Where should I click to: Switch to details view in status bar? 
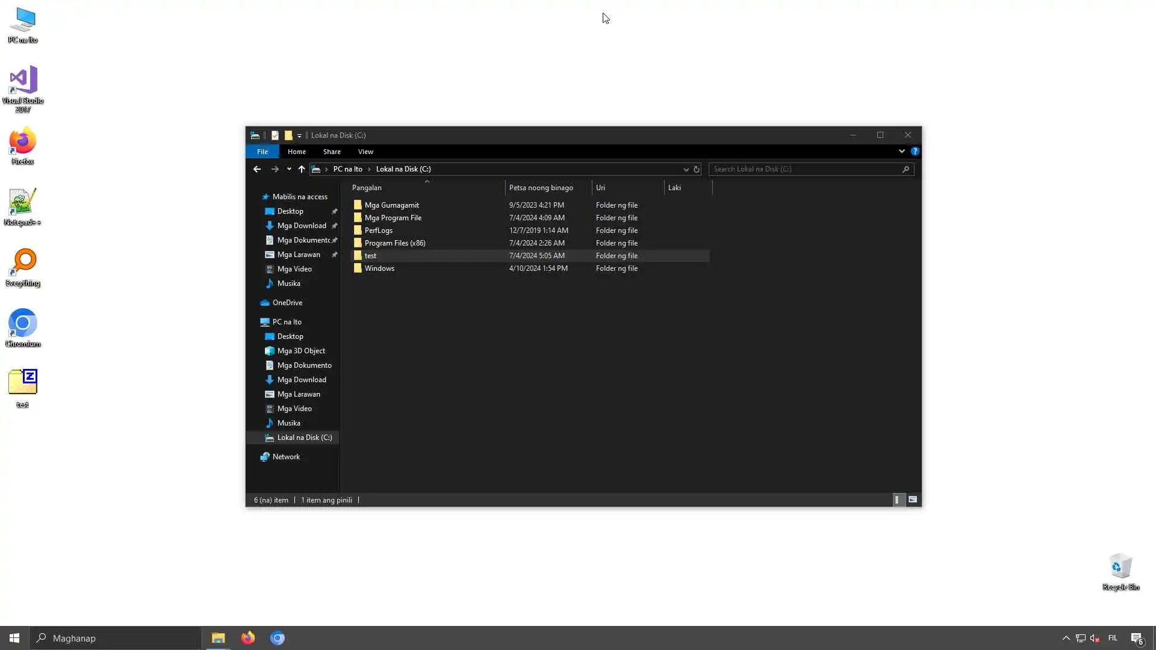897,500
